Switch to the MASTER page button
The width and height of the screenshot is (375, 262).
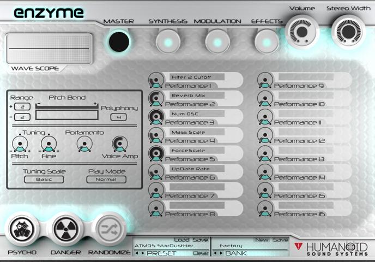tap(119, 41)
